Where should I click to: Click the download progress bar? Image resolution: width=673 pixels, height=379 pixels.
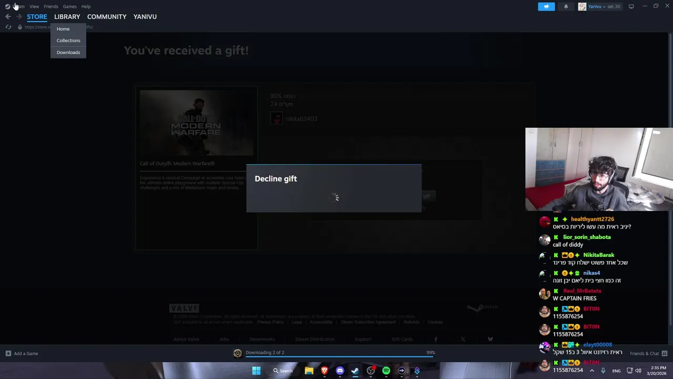tap(340, 357)
